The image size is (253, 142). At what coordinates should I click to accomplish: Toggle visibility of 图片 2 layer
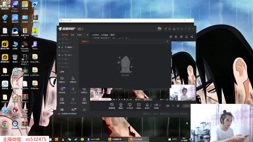click(59, 63)
